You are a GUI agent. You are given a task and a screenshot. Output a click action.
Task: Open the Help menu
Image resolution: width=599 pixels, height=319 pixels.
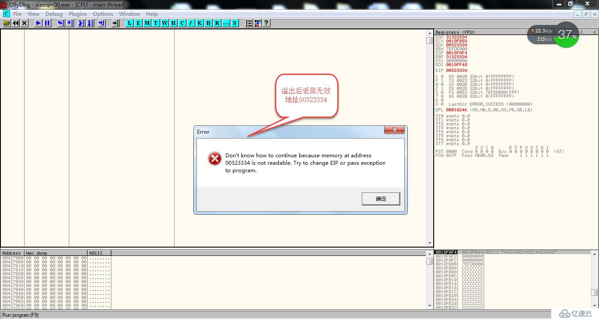(x=152, y=14)
